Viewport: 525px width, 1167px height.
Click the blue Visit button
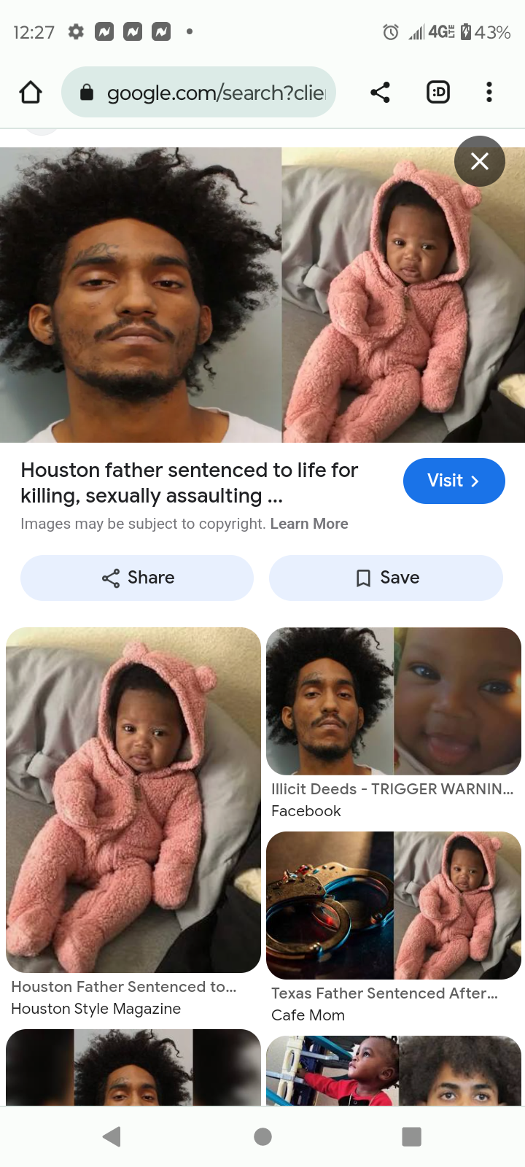[x=454, y=481]
